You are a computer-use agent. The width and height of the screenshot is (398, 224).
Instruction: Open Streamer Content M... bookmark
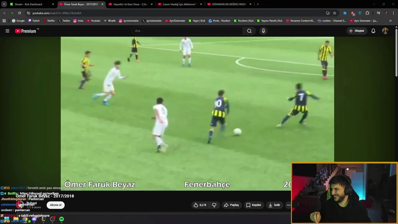coord(300,21)
